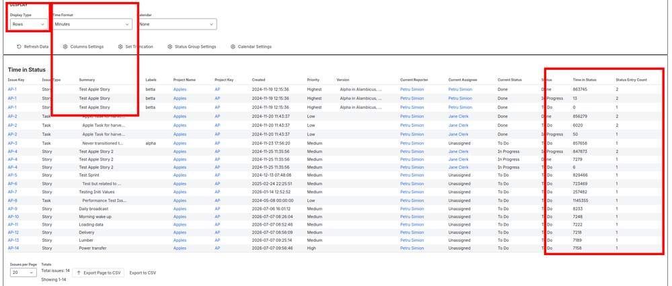672x286 pixels.
Task: Open issue link AP-9
Action: pos(12,209)
